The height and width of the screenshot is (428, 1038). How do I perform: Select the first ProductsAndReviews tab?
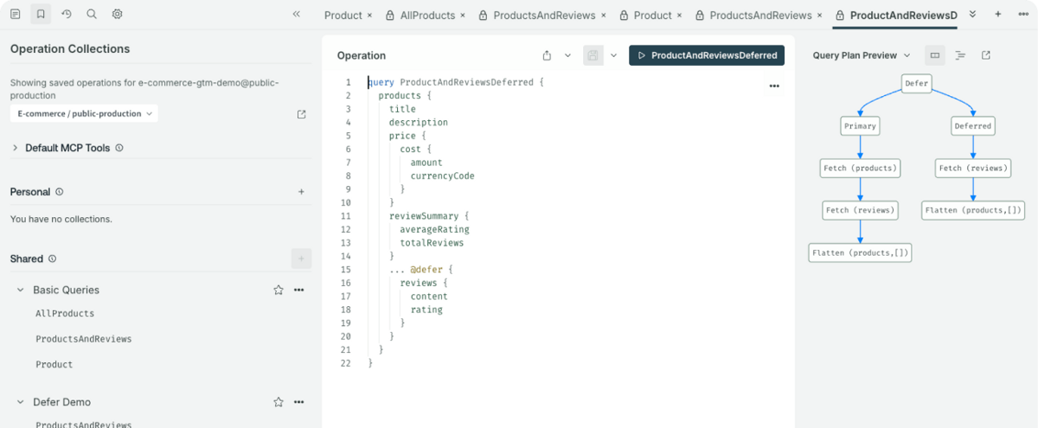[x=543, y=16]
